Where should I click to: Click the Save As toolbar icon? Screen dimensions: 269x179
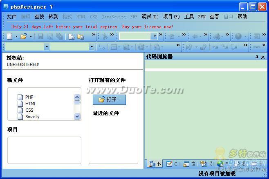pyautogui.click(x=50, y=36)
